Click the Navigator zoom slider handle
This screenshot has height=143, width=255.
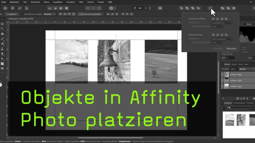pos(230,108)
